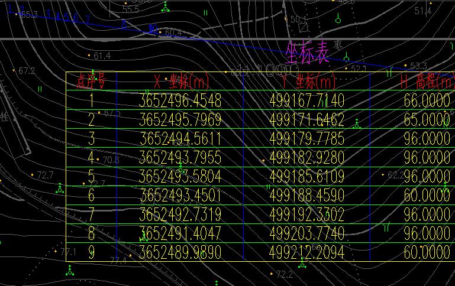Click Y value 499185.6109
The image size is (455, 286).
point(307,177)
